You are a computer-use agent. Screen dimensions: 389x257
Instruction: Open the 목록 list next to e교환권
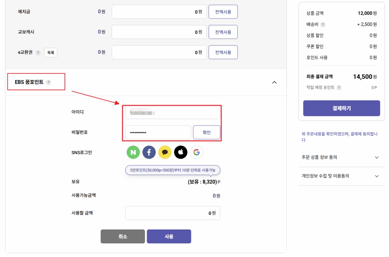50,52
